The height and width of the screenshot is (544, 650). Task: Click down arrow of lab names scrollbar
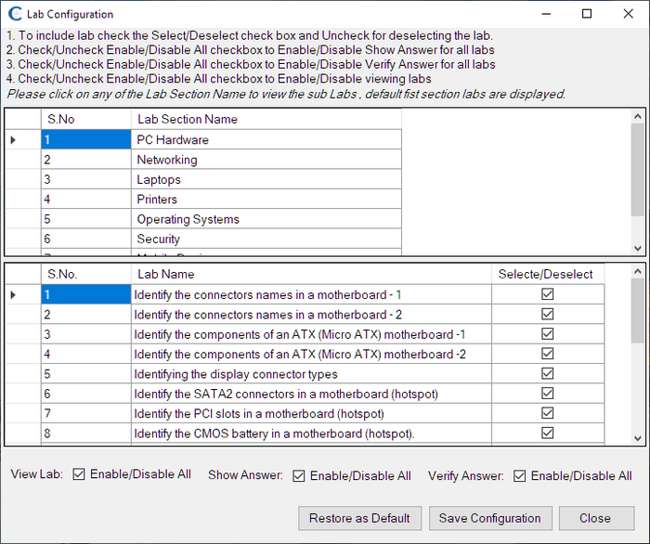point(638,438)
